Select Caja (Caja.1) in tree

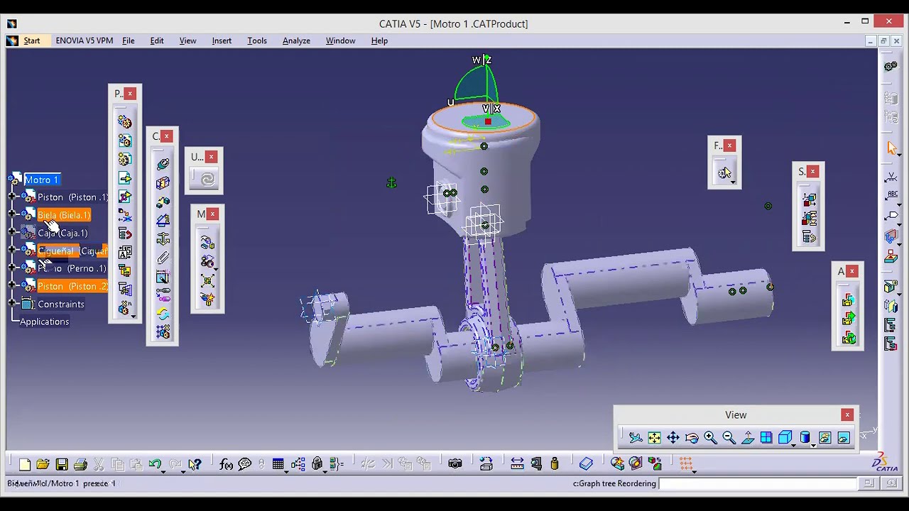click(62, 233)
